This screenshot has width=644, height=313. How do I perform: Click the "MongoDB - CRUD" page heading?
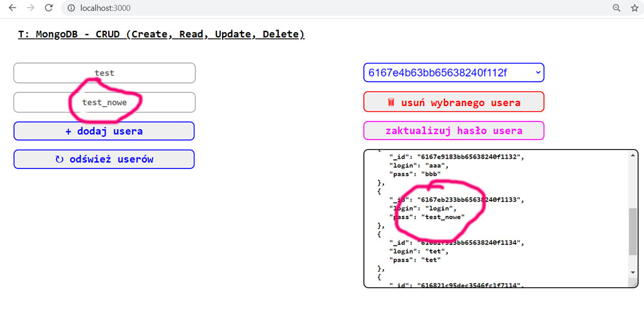pos(161,34)
